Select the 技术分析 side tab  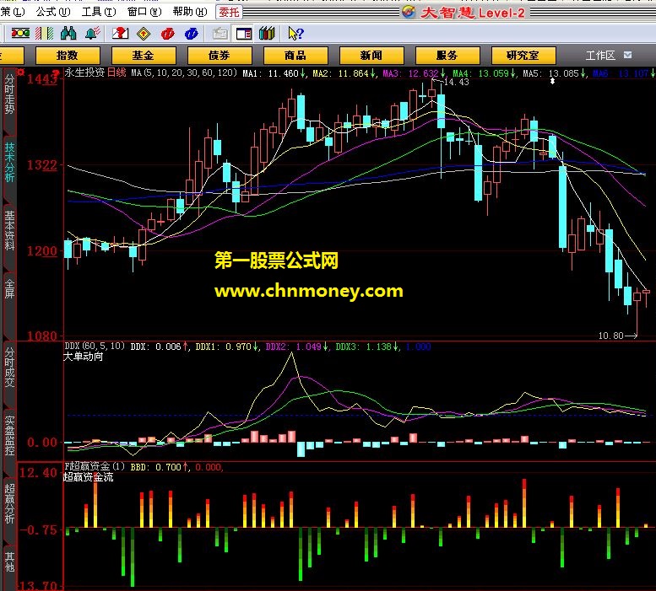[x=9, y=163]
